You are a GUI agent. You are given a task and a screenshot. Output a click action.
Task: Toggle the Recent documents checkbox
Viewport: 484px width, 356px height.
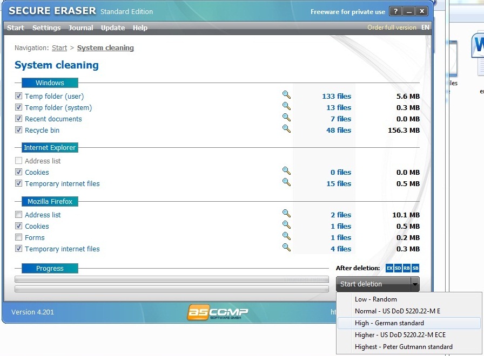[18, 119]
